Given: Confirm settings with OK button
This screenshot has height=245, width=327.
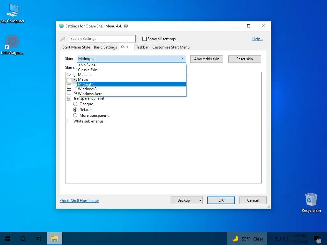Looking at the screenshot, I should point(221,200).
